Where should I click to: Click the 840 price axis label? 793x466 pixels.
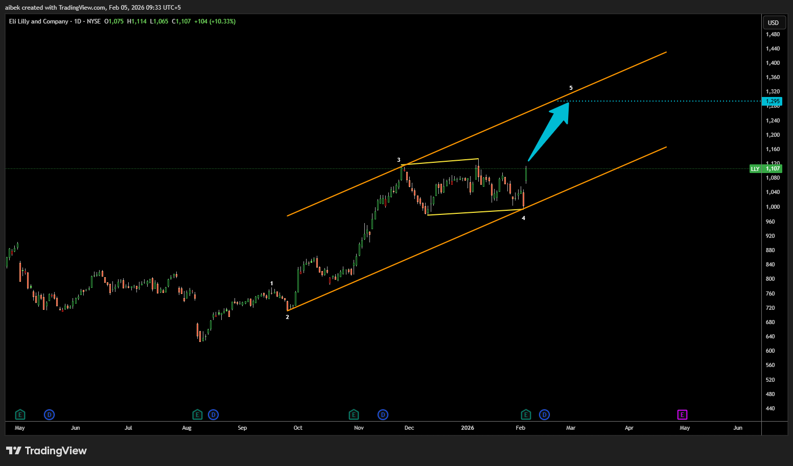(x=771, y=265)
